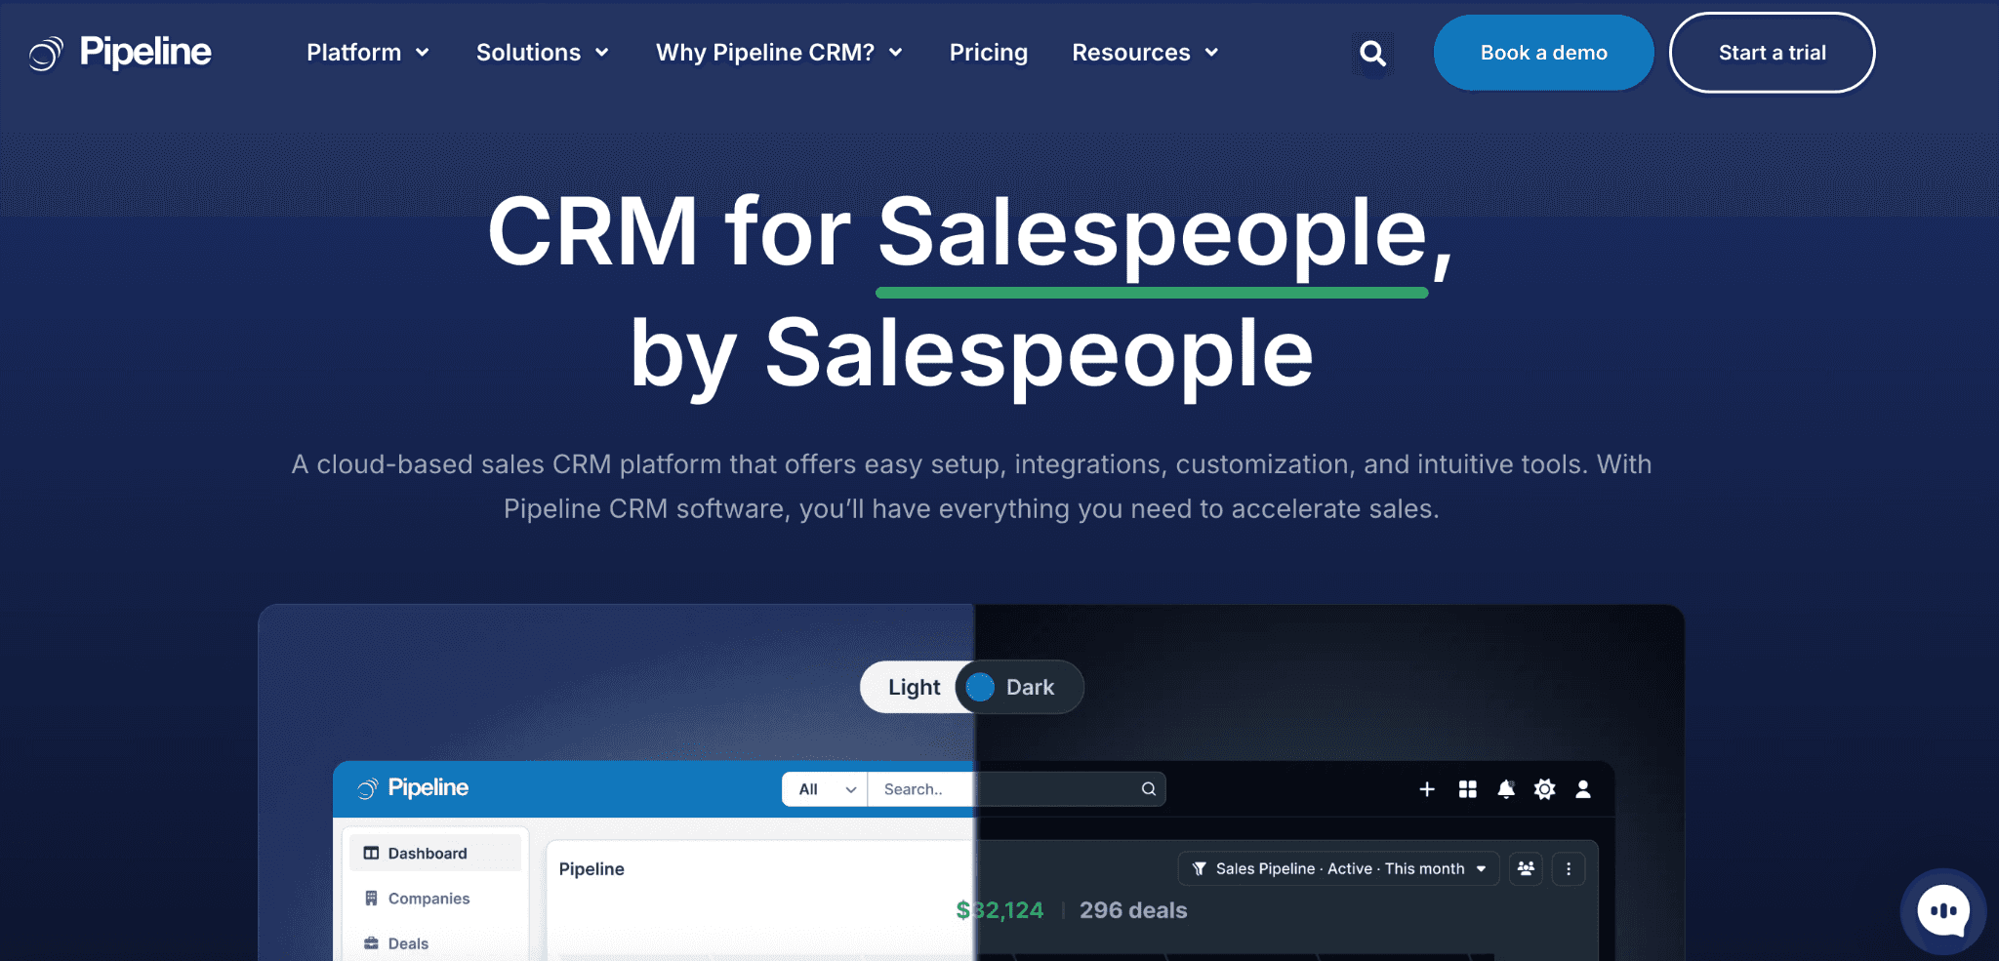Click the funnel filter icon
Screen dimensions: 1999x961
(x=1200, y=869)
